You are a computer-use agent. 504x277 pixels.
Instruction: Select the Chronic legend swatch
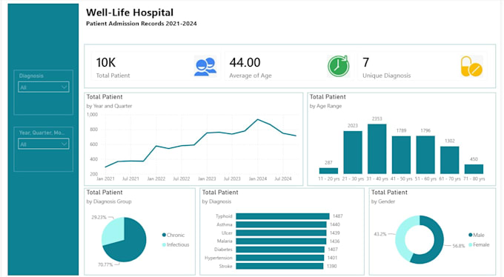(x=164, y=235)
